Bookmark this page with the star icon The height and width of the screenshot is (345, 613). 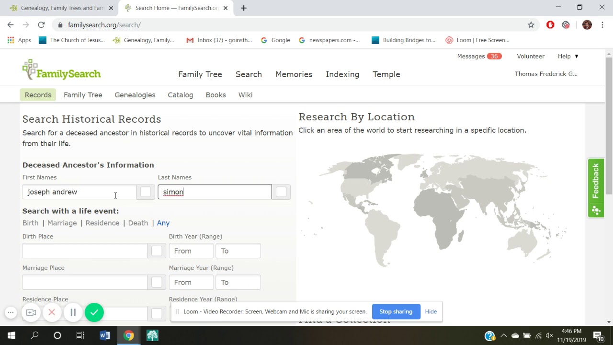(531, 25)
